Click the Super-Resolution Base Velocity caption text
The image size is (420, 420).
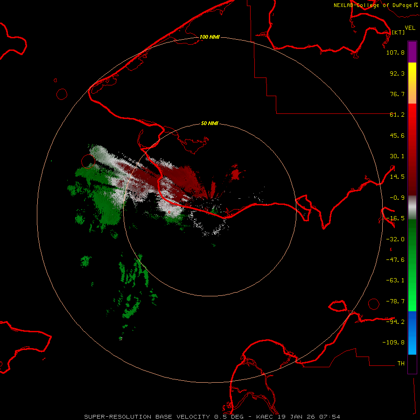(212, 417)
